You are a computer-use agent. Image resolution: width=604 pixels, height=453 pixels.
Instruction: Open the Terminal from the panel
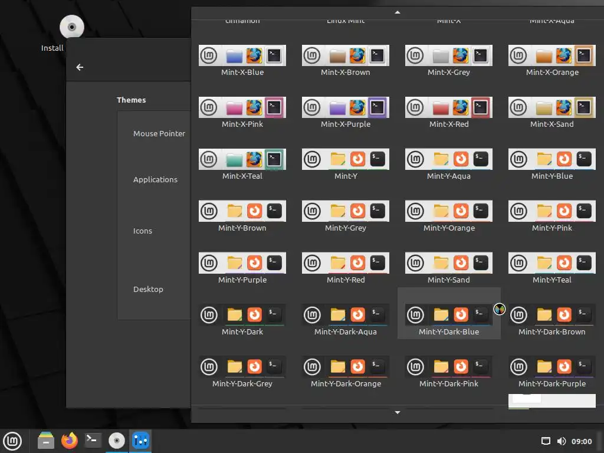[x=93, y=440]
